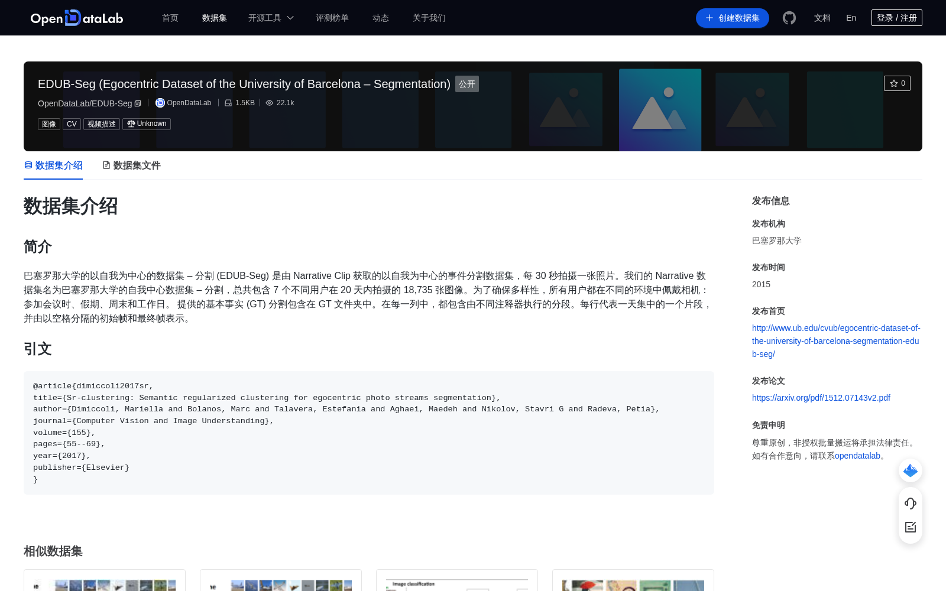Open 动态 navigation item
The height and width of the screenshot is (591, 946).
tap(381, 18)
